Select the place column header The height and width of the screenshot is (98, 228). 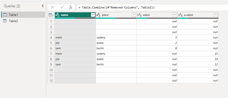116,15
